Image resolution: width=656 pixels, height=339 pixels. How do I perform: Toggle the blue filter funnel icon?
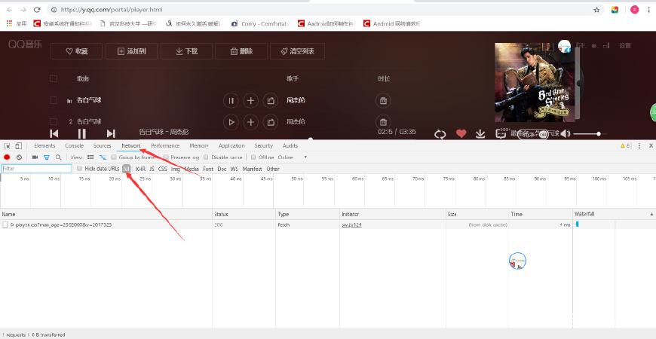coord(47,157)
